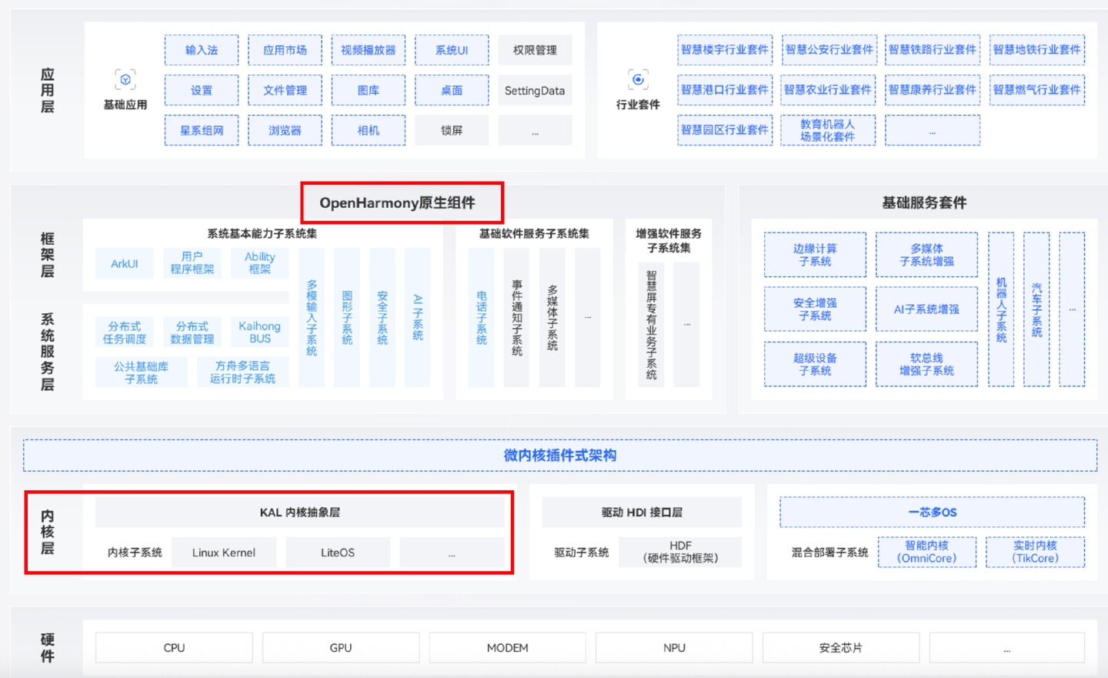Choose the 分布式数据管理 box

point(192,332)
